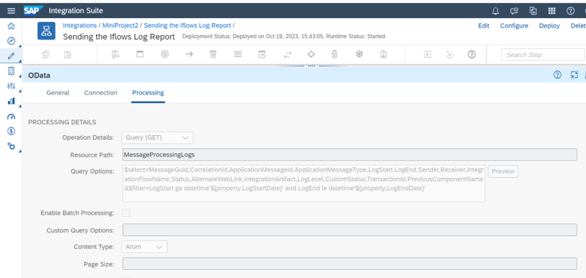Click the Deployment Status text
Screen dimensions: 586x278
[x=284, y=36]
